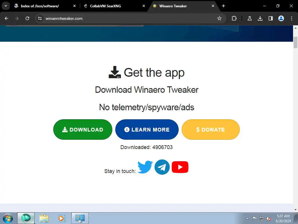Close the Index of /isos/software/ tab
Viewport: 298px width, 224px height.
coord(74,6)
